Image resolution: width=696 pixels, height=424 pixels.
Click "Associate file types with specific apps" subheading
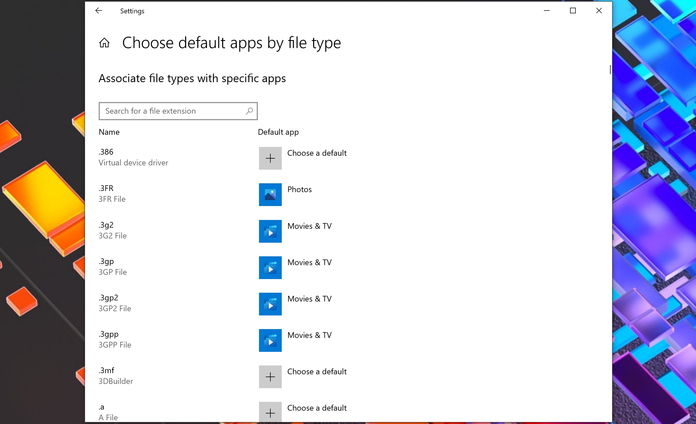point(192,78)
